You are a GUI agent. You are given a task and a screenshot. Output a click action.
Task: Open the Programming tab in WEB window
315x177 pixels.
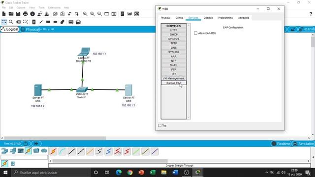pyautogui.click(x=225, y=18)
